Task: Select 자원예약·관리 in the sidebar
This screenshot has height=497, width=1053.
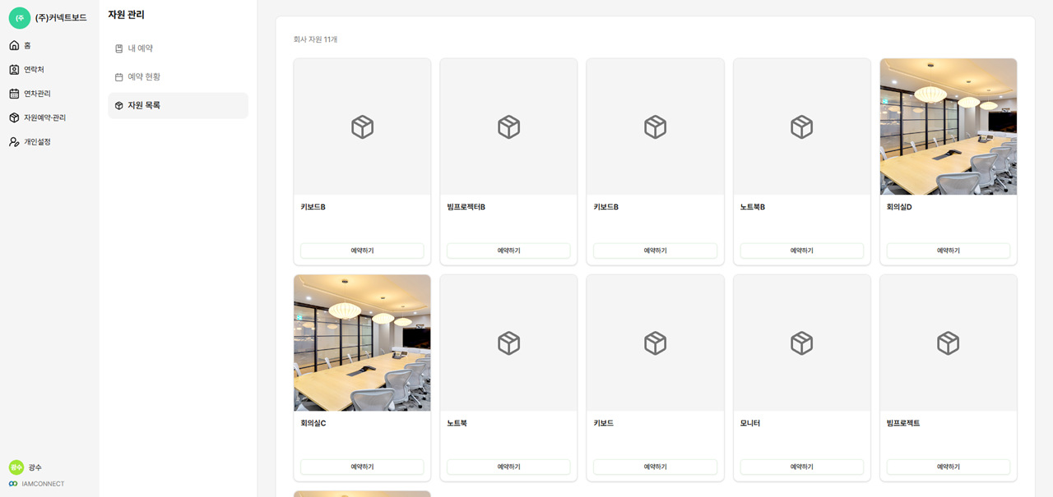Action: [x=49, y=117]
